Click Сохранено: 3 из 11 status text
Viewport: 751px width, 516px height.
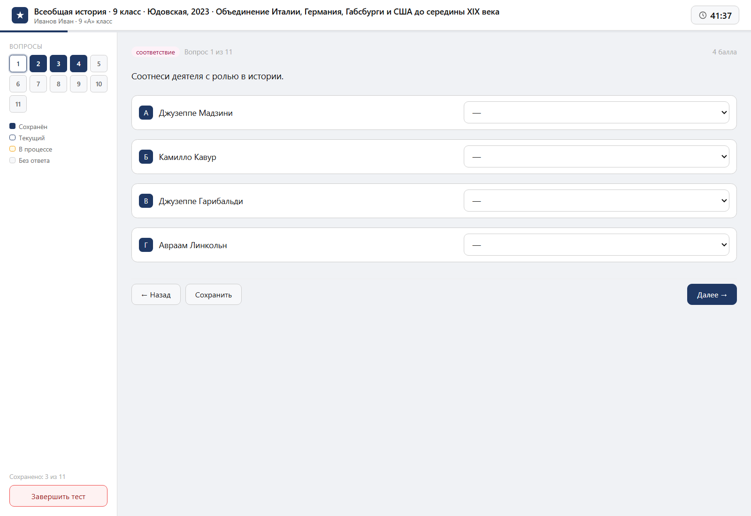point(38,477)
